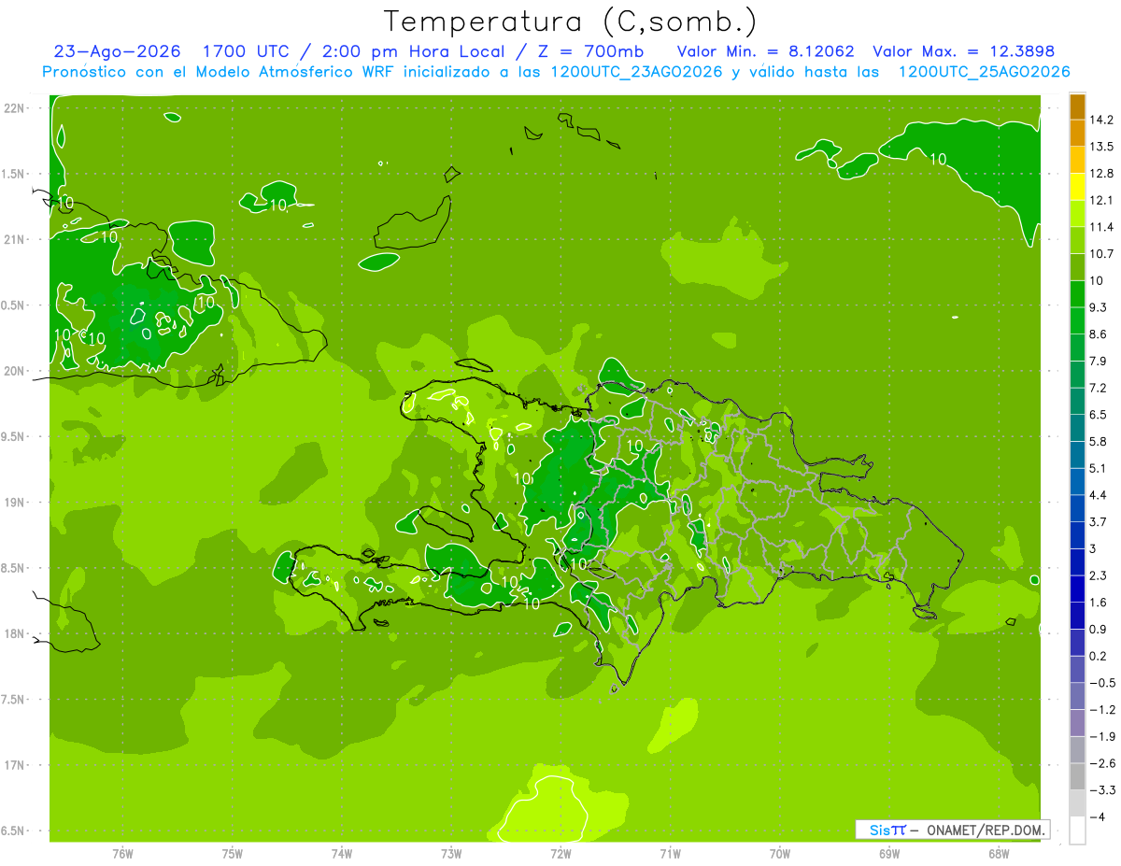Click the longitude axis label '69W'

pos(888,855)
